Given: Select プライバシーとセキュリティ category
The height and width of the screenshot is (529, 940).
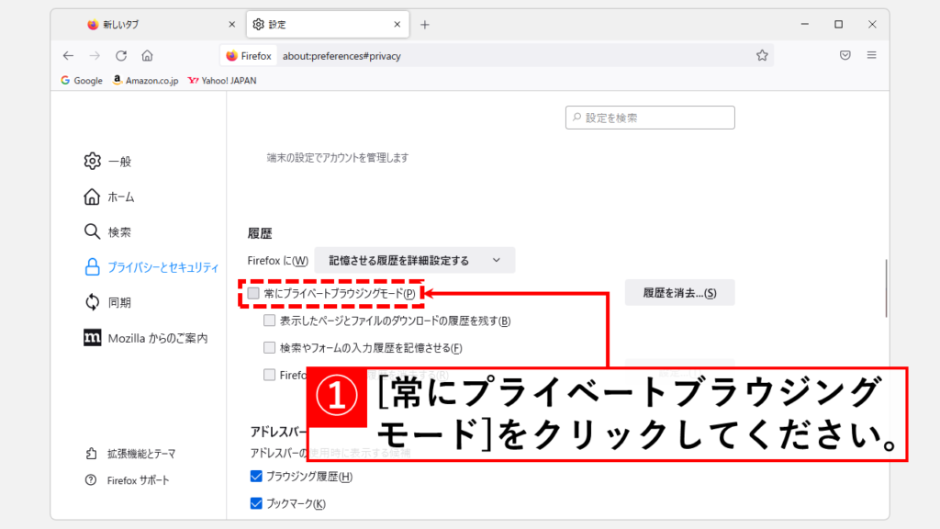Looking at the screenshot, I should (x=151, y=267).
